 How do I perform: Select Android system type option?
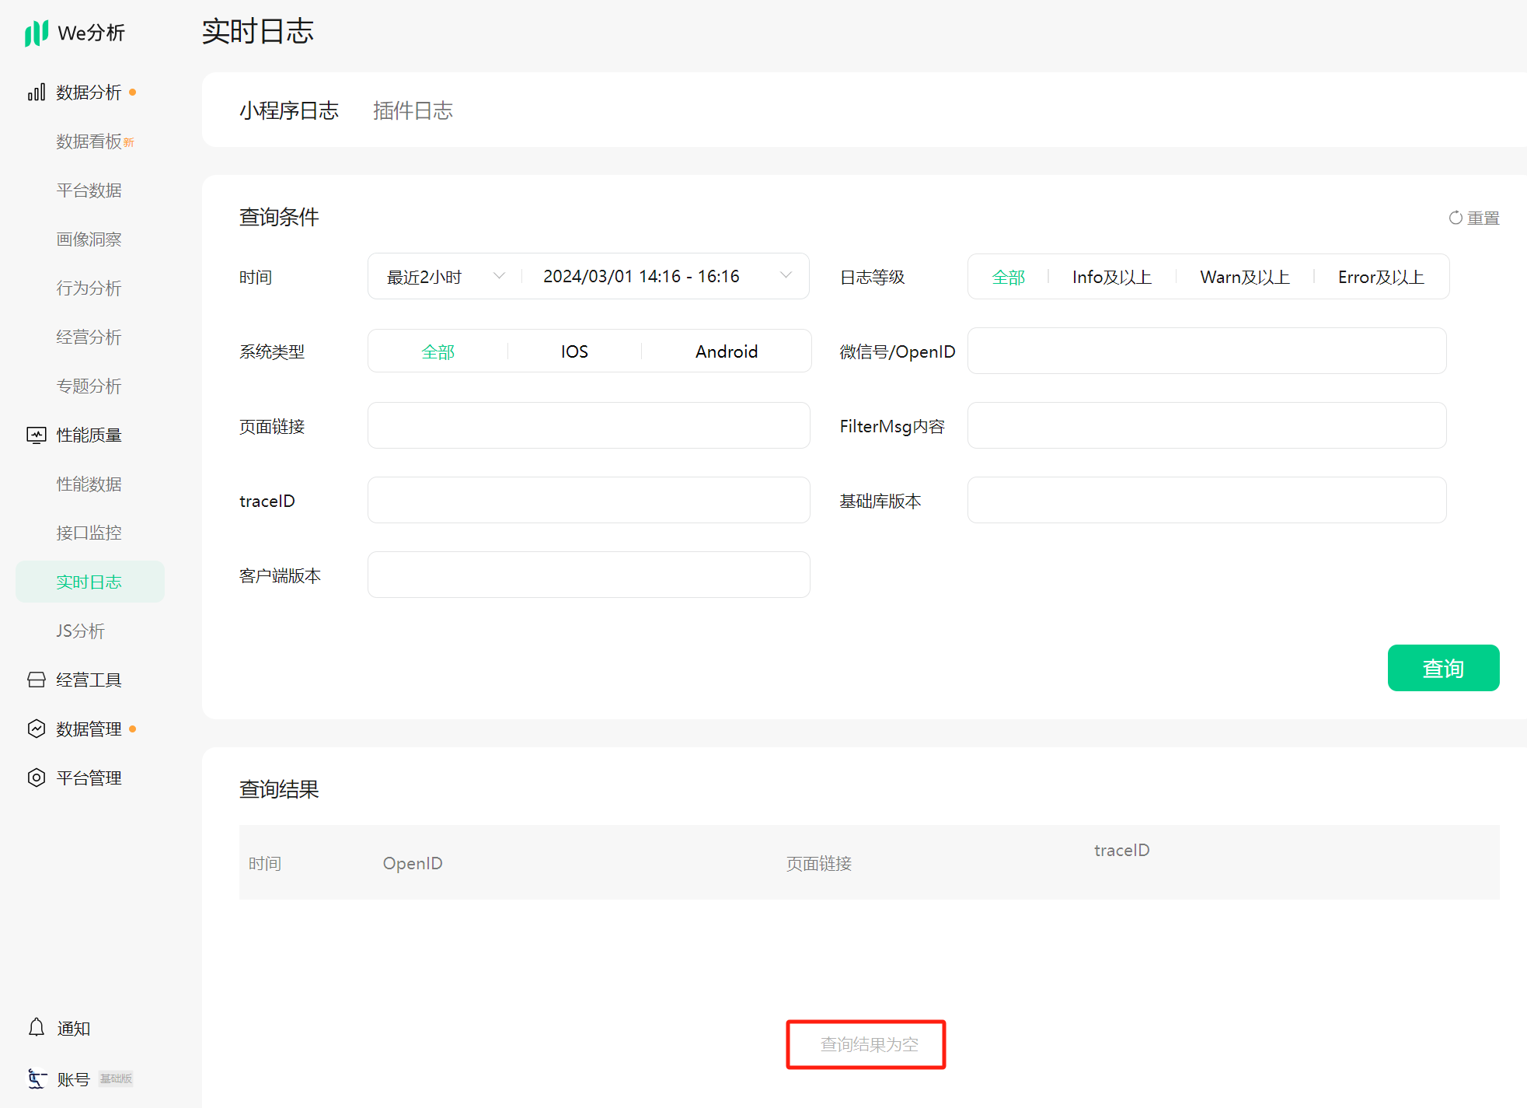(x=726, y=352)
